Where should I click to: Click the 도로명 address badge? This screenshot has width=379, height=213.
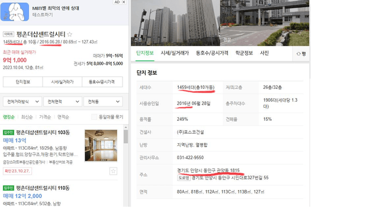(x=184, y=177)
